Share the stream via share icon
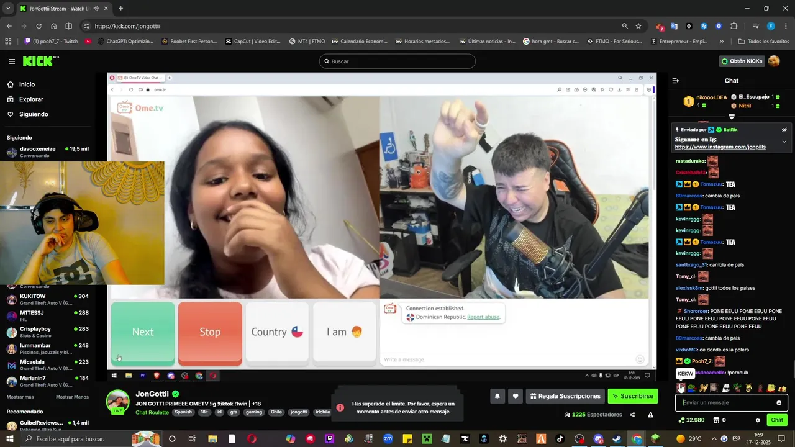795x447 pixels. (x=632, y=415)
